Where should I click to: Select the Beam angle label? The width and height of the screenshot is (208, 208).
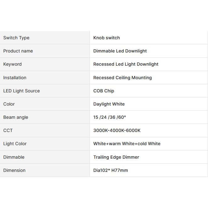pyautogui.click(x=16, y=117)
